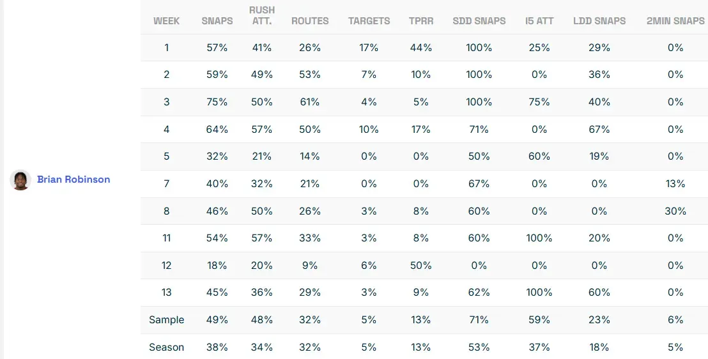Select the Season summary row label
This screenshot has width=708, height=359.
[166, 348]
